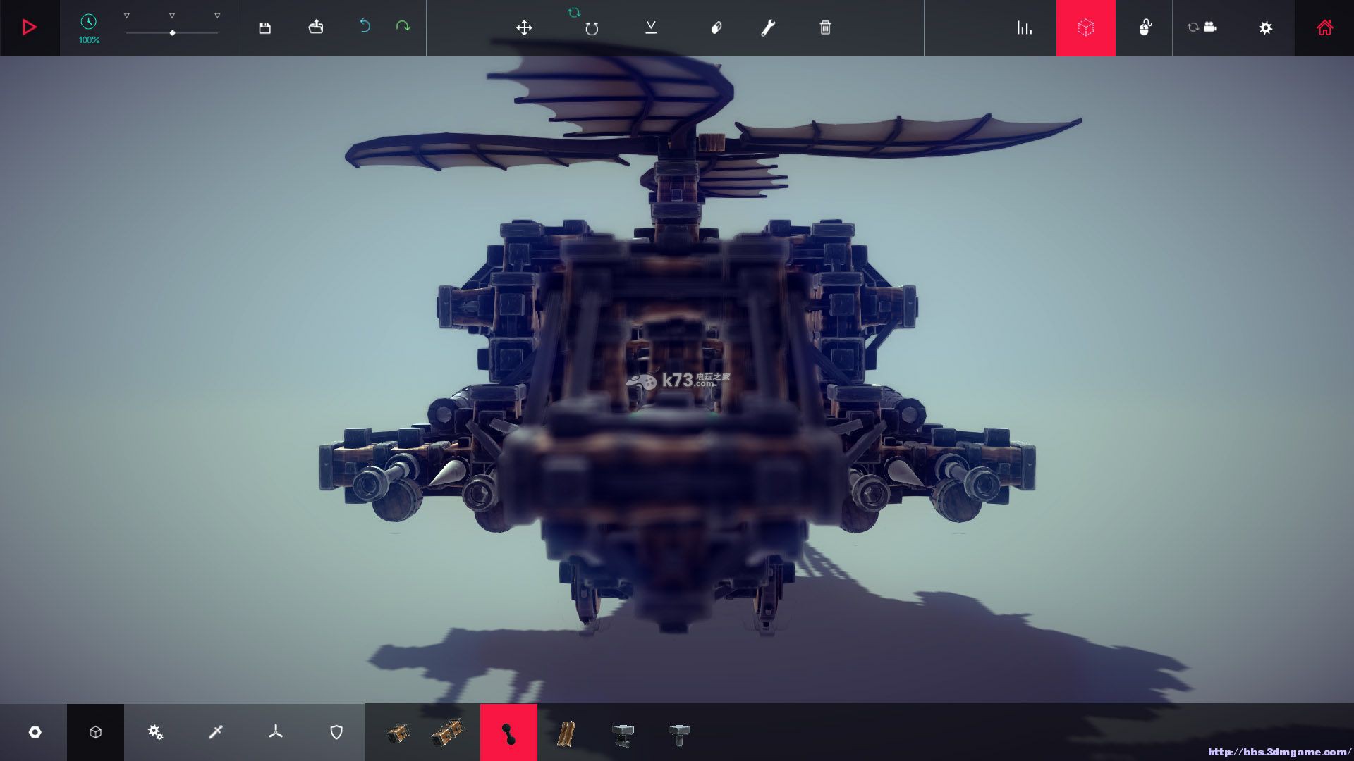Open the armour shield blocks tab
This screenshot has width=1354, height=761.
click(x=336, y=732)
